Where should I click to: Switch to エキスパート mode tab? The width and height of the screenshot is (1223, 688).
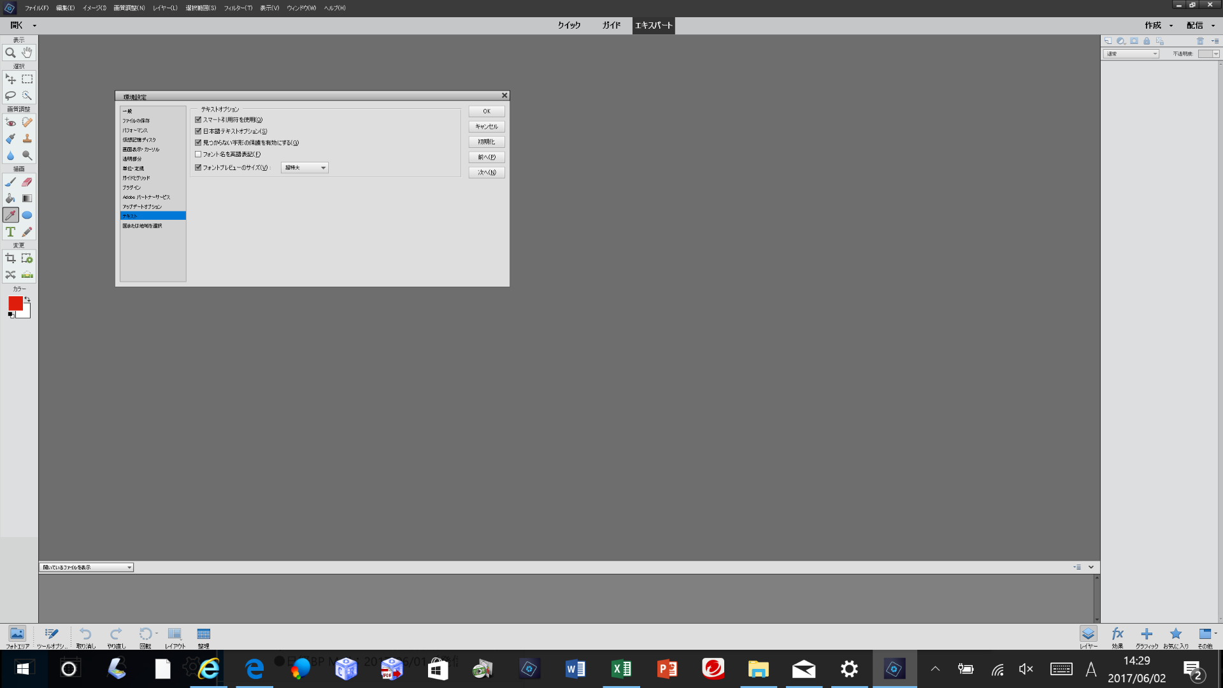(x=654, y=25)
